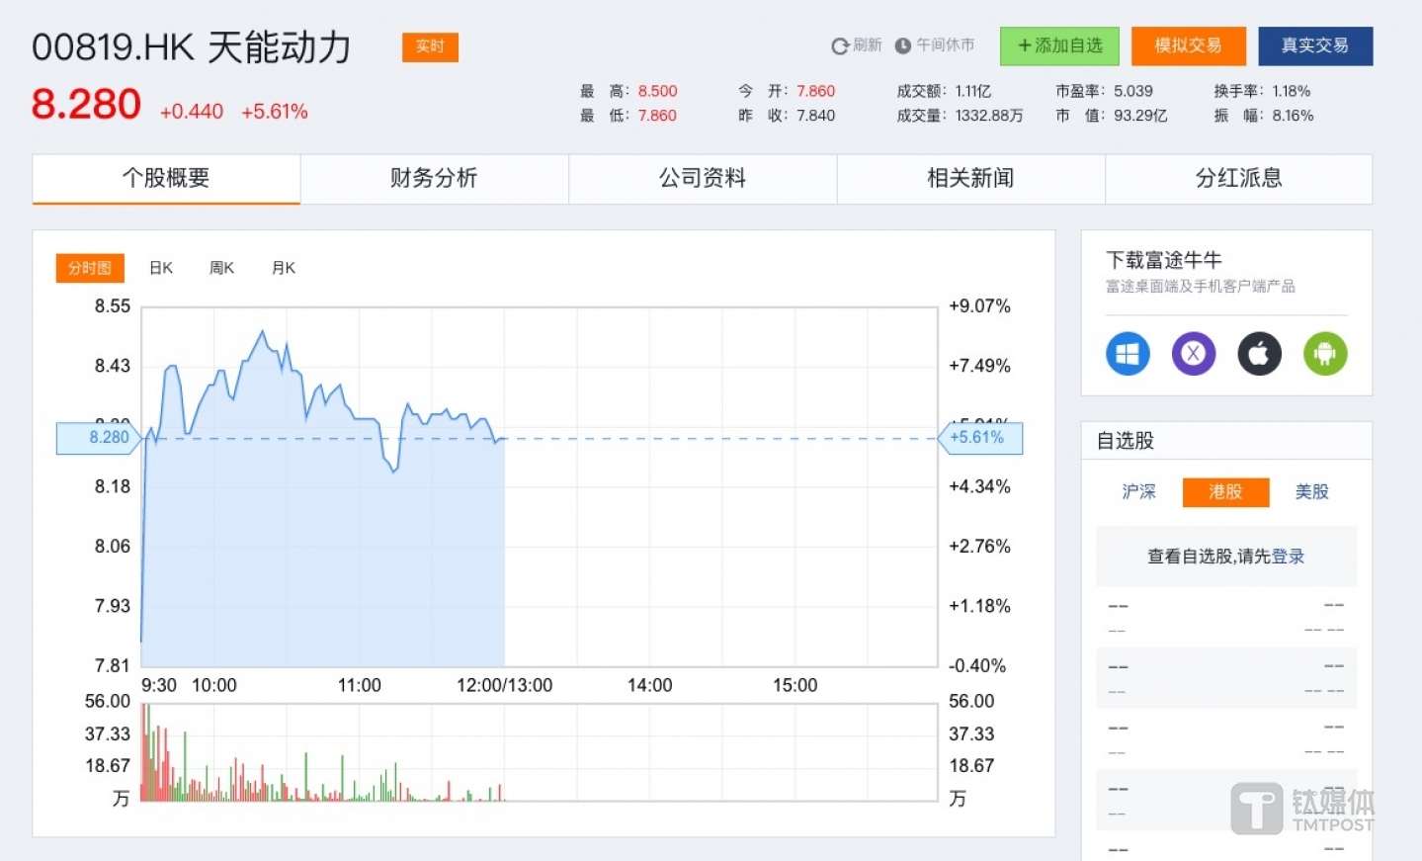Switch chart to 分时图 view

[90, 268]
